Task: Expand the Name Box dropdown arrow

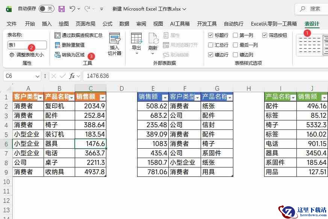Action: coord(37,76)
